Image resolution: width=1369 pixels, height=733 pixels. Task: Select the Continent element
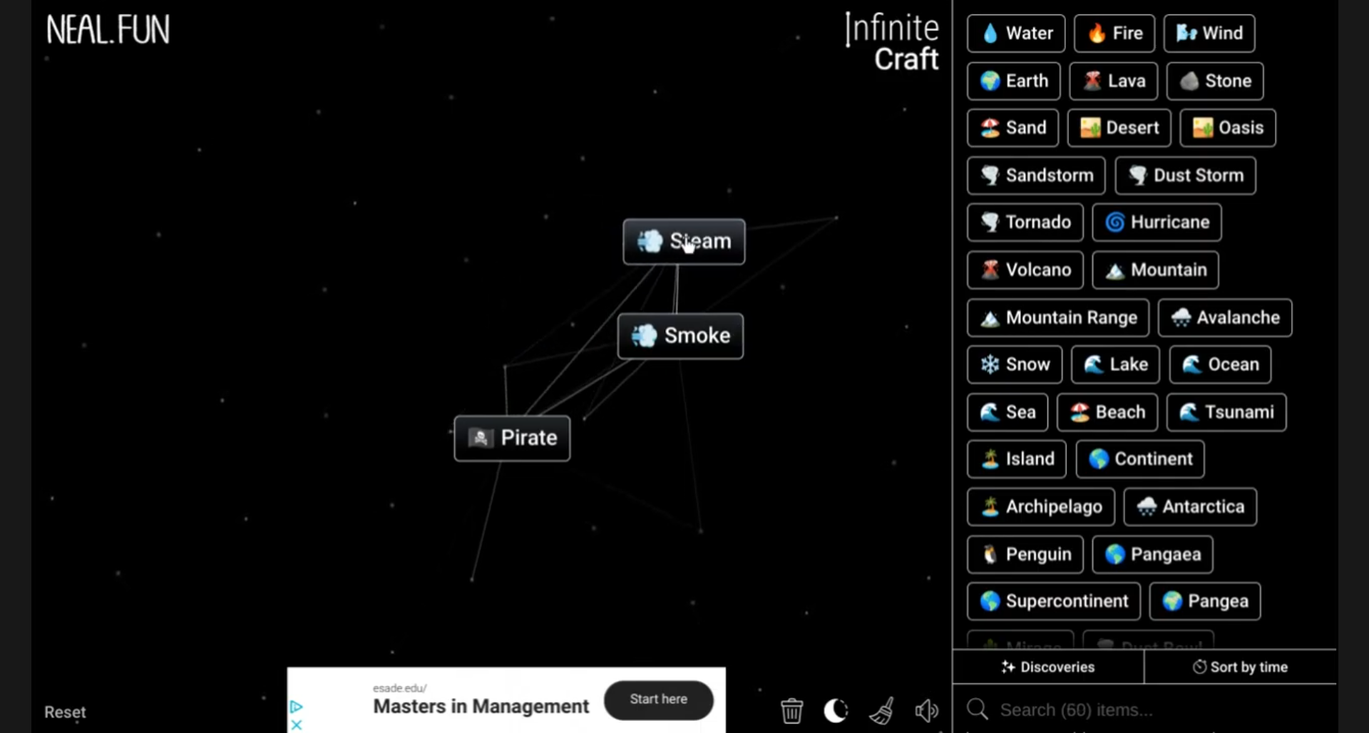pyautogui.click(x=1140, y=459)
